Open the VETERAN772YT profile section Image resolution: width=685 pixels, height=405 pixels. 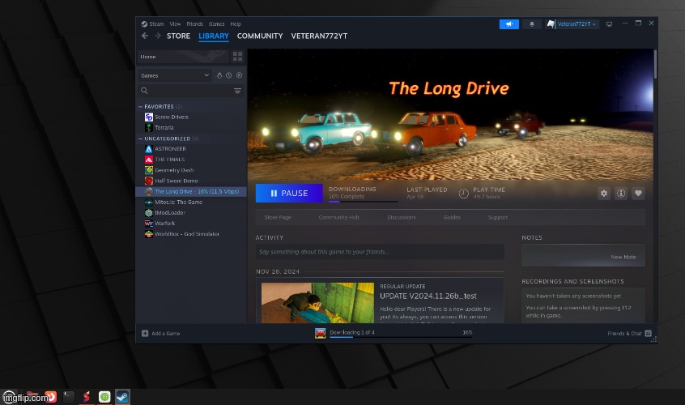(319, 36)
